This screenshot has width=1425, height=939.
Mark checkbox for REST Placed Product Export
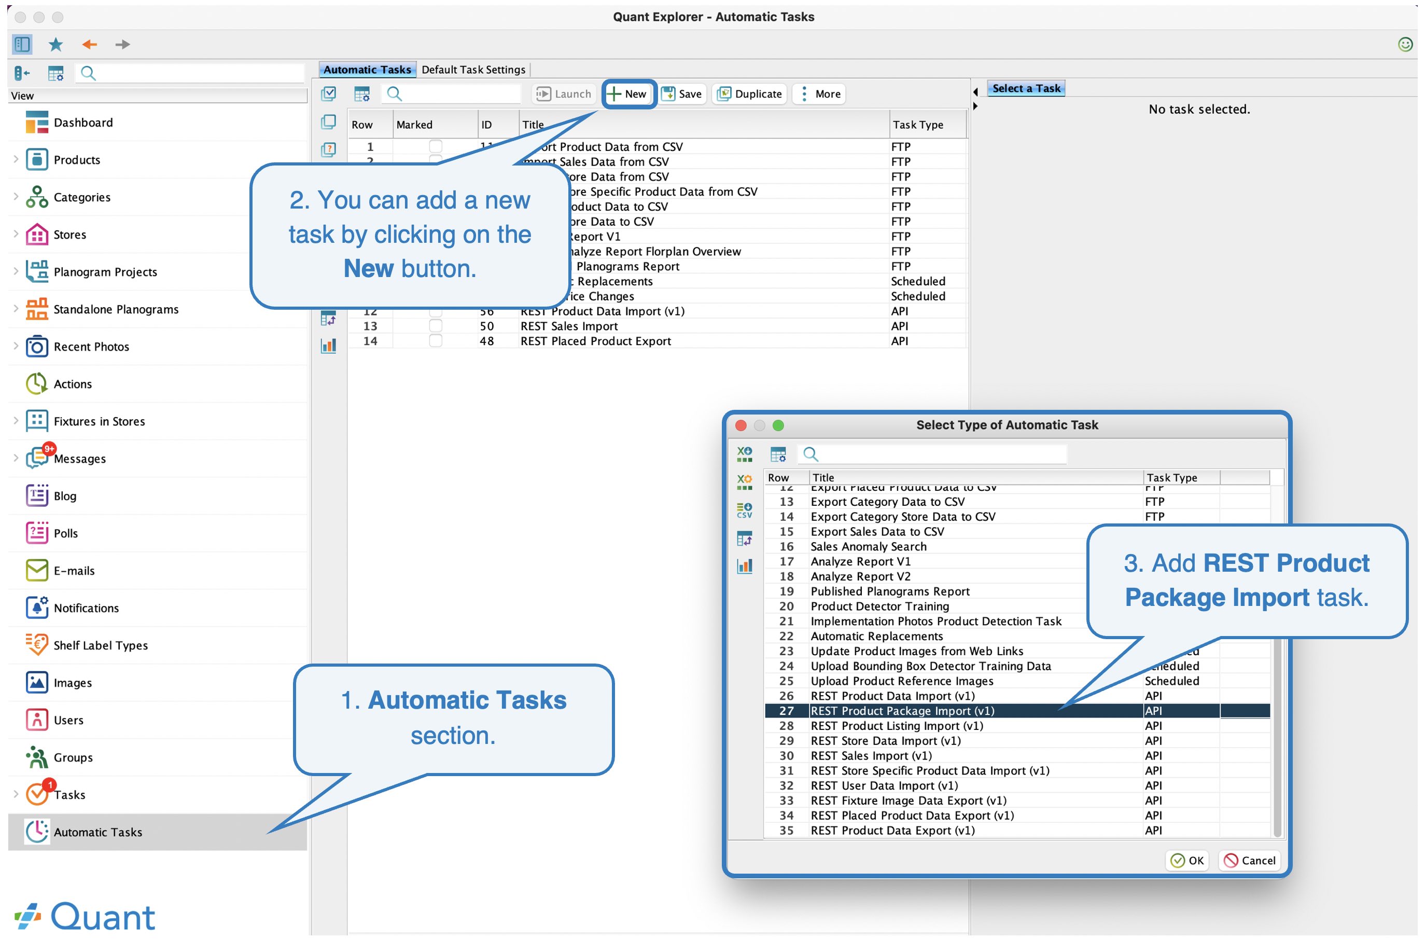[435, 341]
